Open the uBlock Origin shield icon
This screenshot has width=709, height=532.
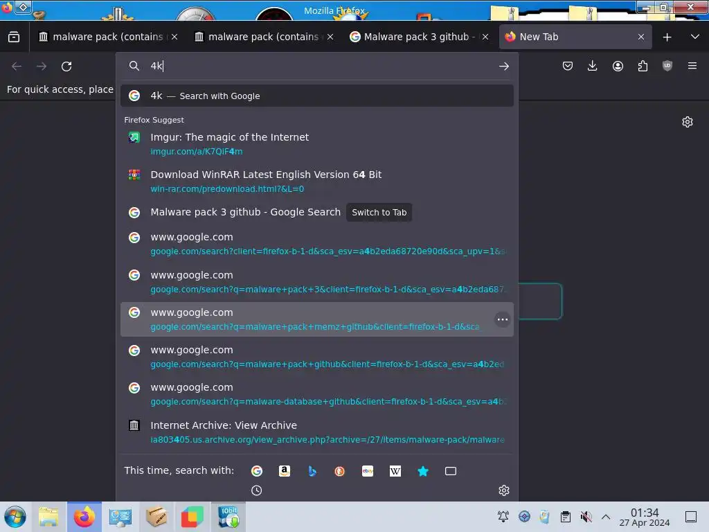pyautogui.click(x=667, y=66)
